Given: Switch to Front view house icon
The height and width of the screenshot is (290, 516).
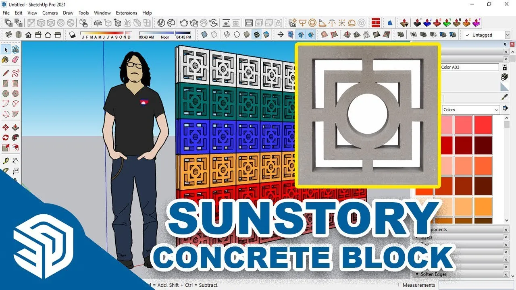Looking at the screenshot, I should pyautogui.click(x=28, y=35).
